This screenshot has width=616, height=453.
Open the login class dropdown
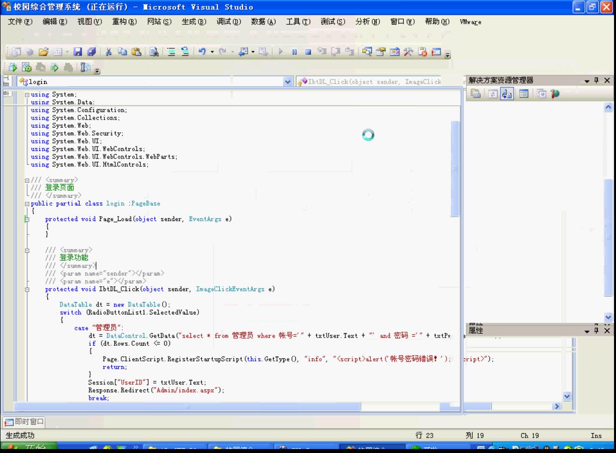click(x=287, y=81)
